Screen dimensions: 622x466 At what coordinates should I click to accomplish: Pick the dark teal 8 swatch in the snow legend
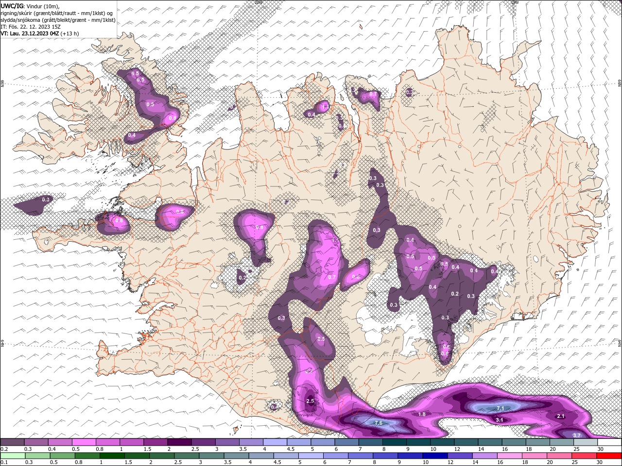tap(394, 442)
